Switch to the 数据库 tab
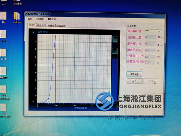Image resolution: width=181 pixels, height=136 pixels. click(51, 26)
